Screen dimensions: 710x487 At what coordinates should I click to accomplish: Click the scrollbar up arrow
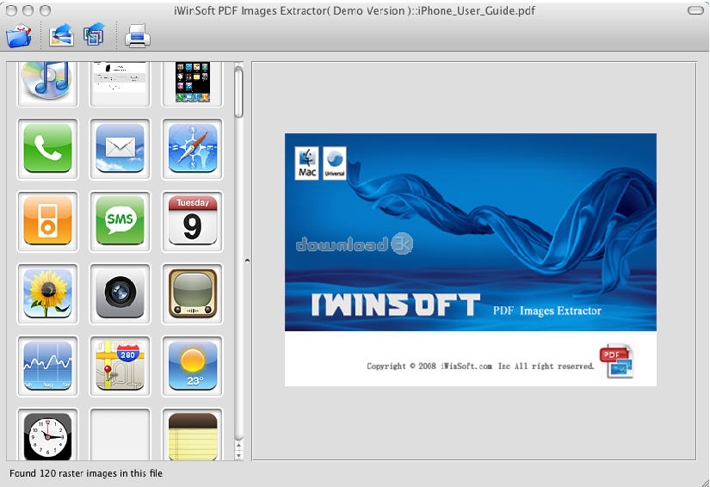click(x=238, y=446)
